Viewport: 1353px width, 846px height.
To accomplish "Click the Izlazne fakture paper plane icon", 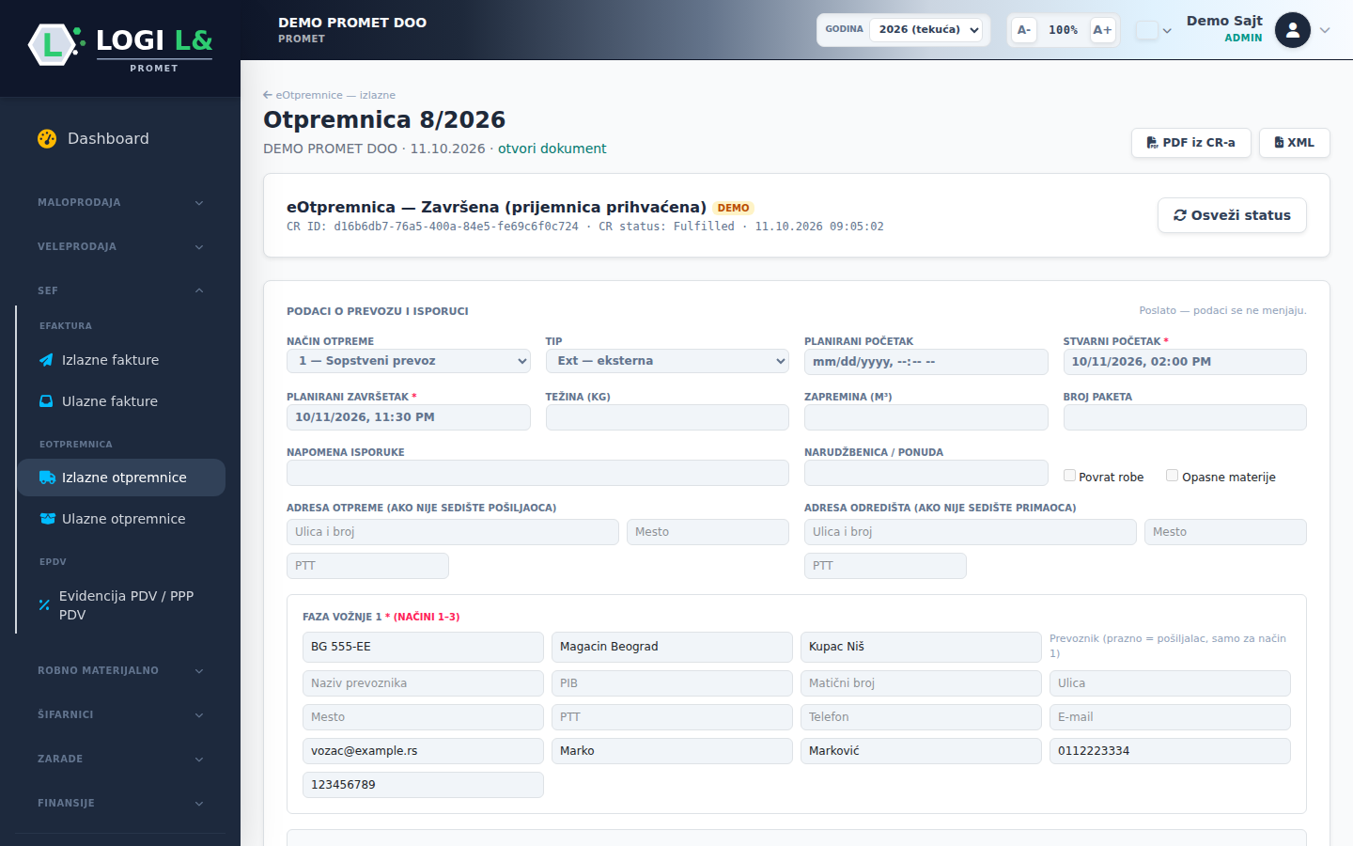I will click(x=46, y=360).
